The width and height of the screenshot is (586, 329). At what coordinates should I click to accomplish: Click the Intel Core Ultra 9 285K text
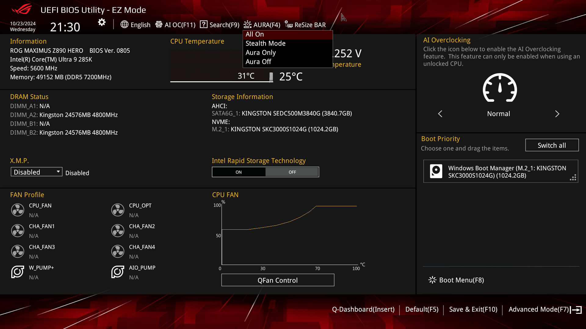(x=51, y=59)
